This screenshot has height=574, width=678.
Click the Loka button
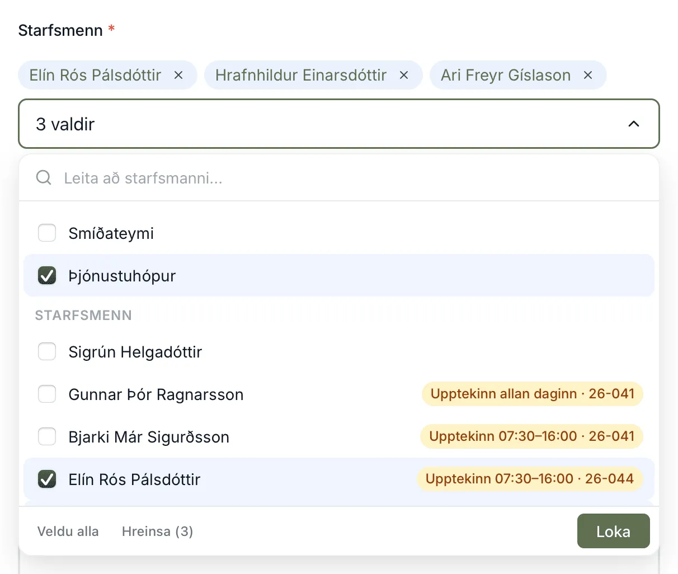click(x=613, y=531)
